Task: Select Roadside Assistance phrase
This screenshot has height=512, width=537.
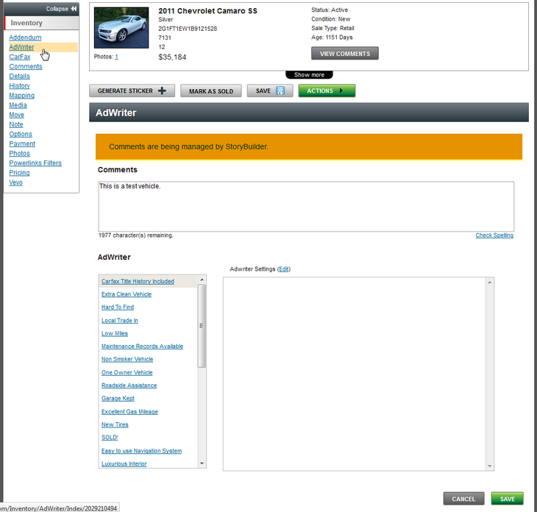Action: coord(129,385)
